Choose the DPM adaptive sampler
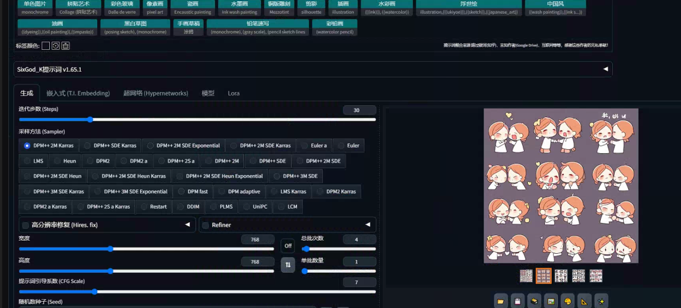Image resolution: width=681 pixels, height=308 pixels. click(240, 191)
